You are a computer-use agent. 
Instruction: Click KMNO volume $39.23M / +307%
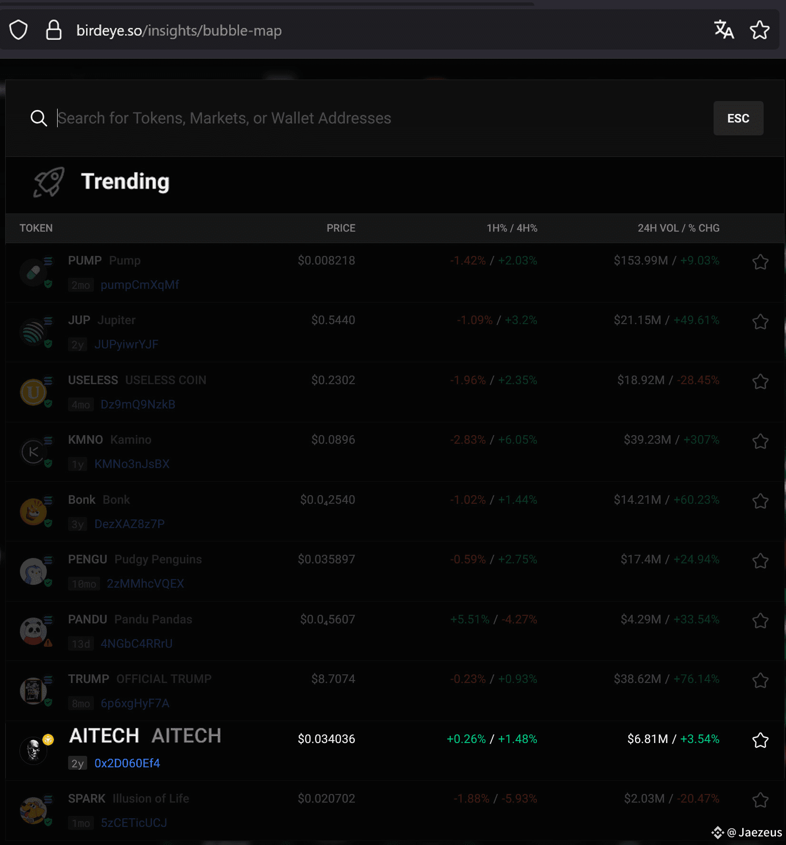point(672,440)
